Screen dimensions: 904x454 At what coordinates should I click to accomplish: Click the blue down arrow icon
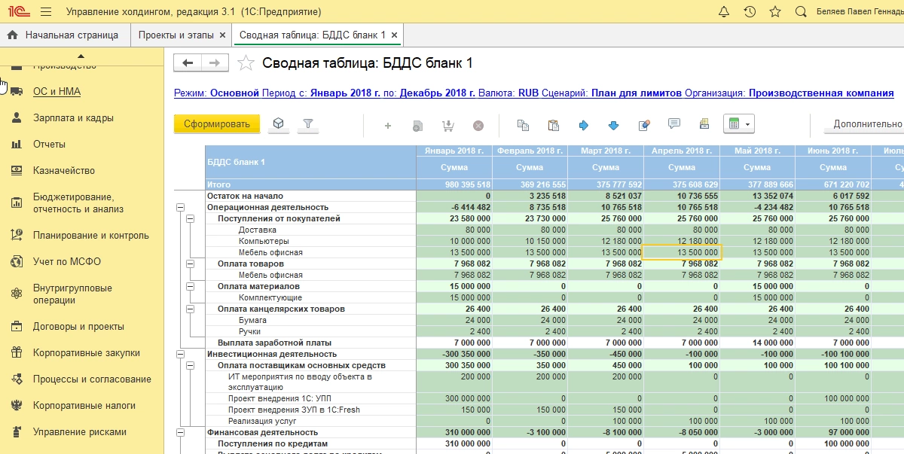tap(613, 125)
